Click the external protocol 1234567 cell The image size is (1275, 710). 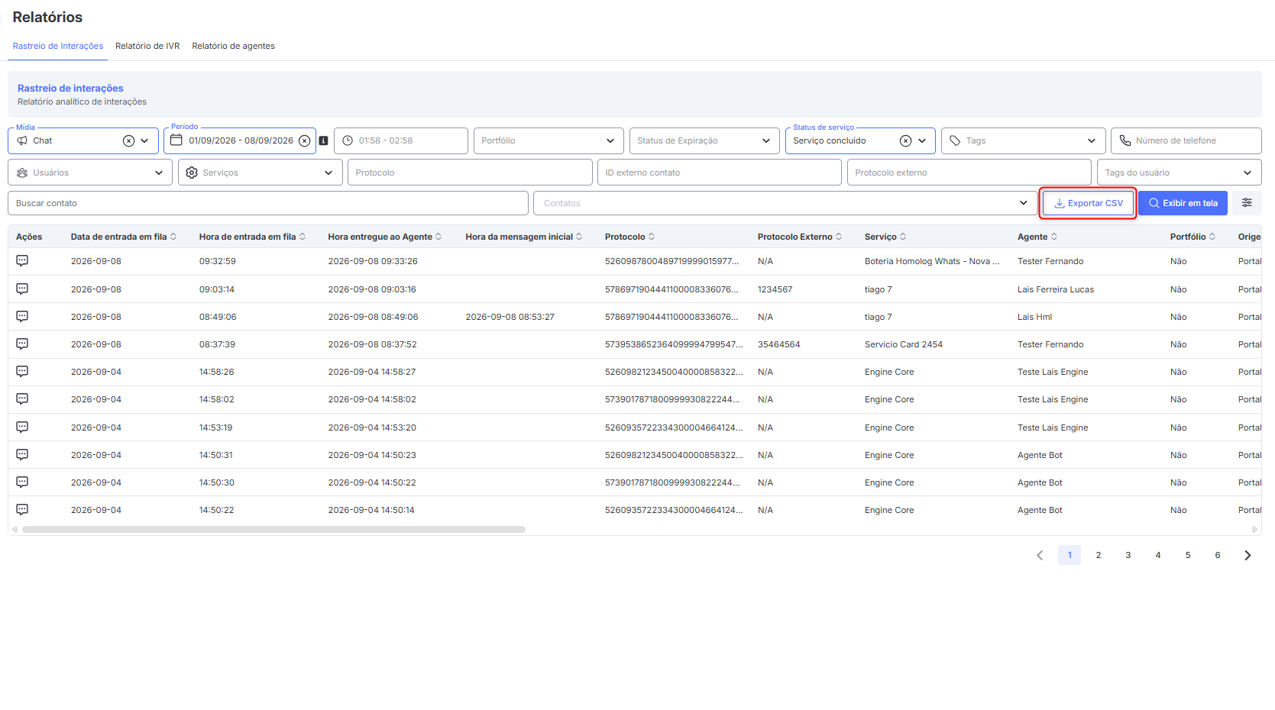[775, 289]
